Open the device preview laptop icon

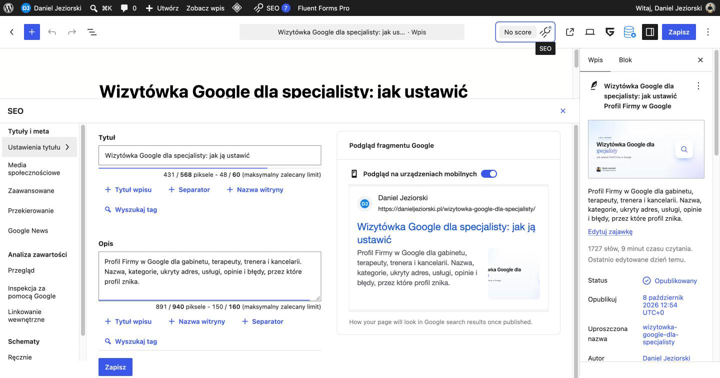(x=590, y=32)
